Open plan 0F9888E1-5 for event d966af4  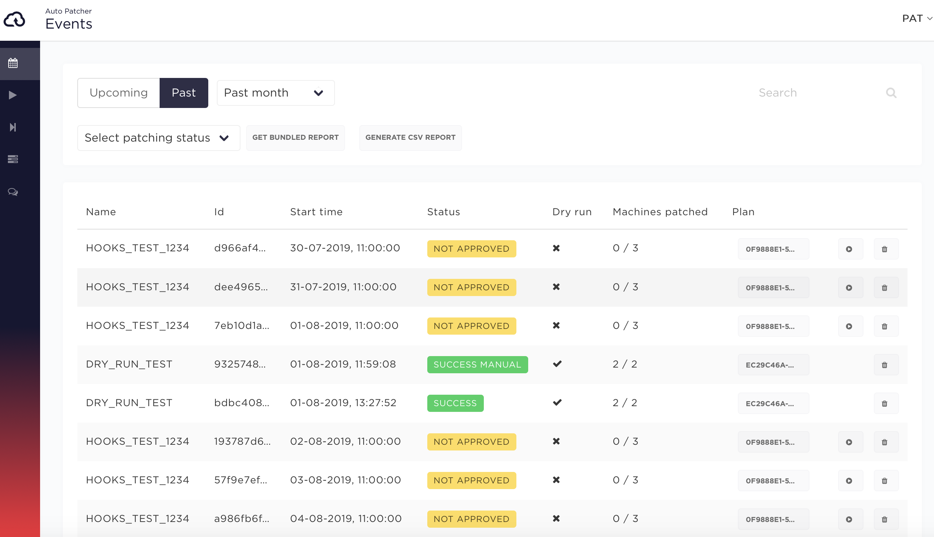773,249
